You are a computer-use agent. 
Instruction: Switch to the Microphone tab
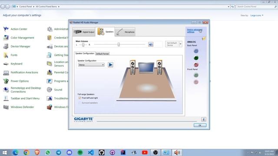coord(125,32)
